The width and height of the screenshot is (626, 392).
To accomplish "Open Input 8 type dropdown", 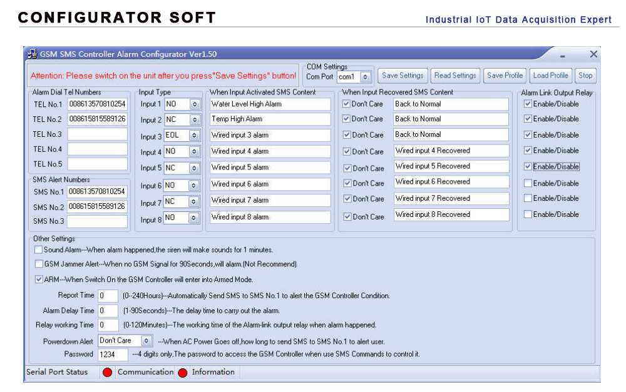I will pyautogui.click(x=193, y=218).
